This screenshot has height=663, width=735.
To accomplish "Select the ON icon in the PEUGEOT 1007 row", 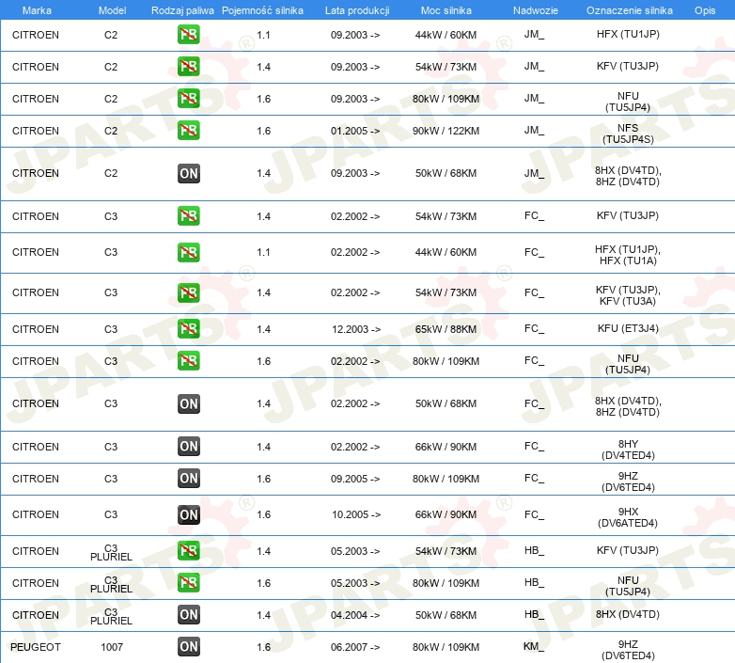I will 188,647.
